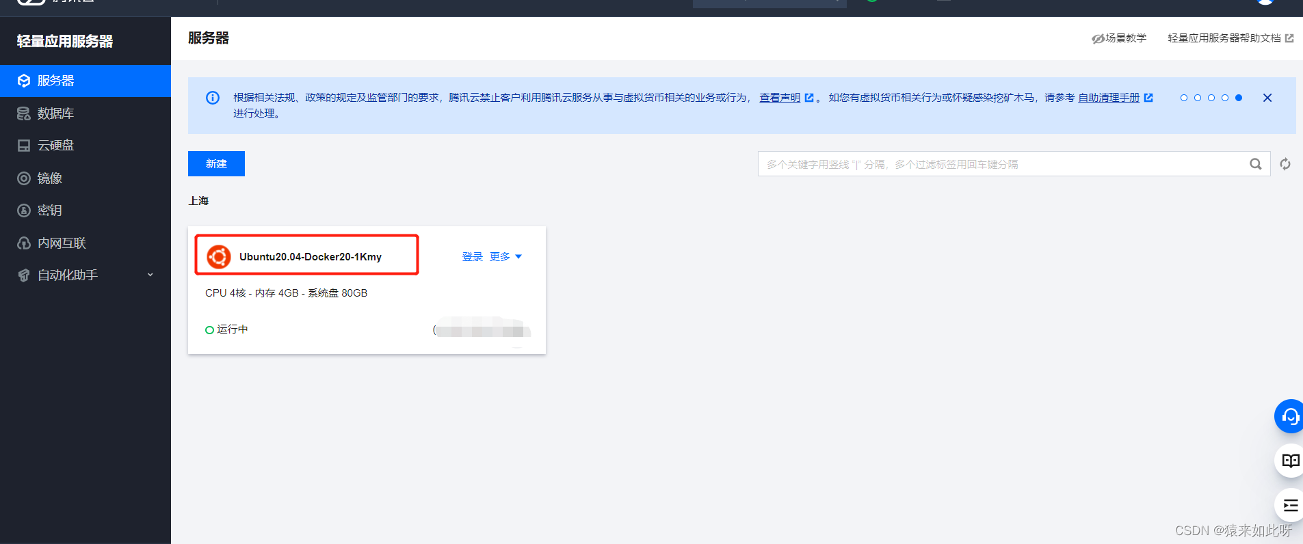Viewport: 1303px width, 544px height.
Task: Click the 轻量应用服务器 sidebar title
Action: tap(65, 41)
